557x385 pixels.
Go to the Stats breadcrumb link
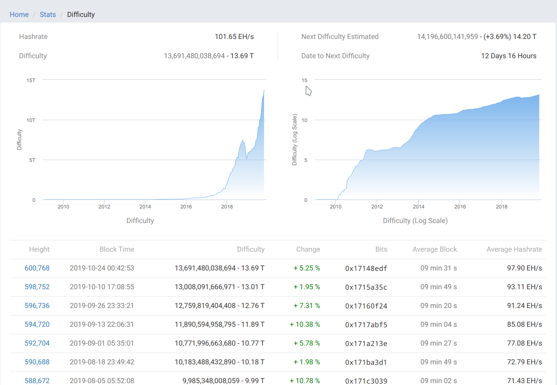click(x=48, y=15)
